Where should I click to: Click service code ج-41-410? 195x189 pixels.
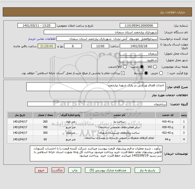(168, 122)
